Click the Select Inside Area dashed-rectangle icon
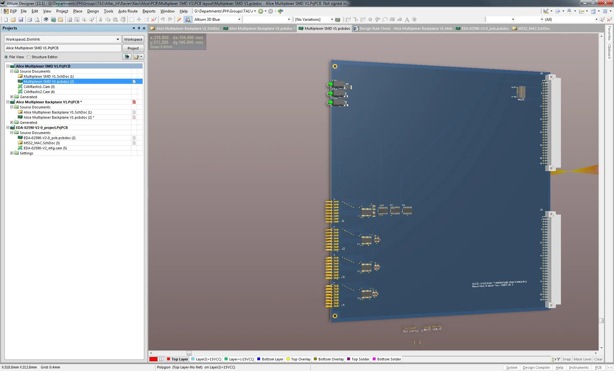 [x=131, y=20]
